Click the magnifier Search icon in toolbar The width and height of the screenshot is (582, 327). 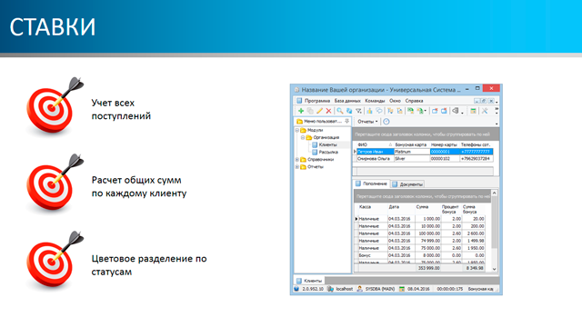[339, 111]
